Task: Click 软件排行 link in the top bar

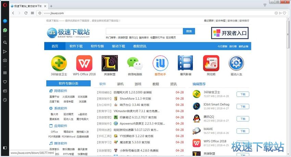Action: (244, 21)
